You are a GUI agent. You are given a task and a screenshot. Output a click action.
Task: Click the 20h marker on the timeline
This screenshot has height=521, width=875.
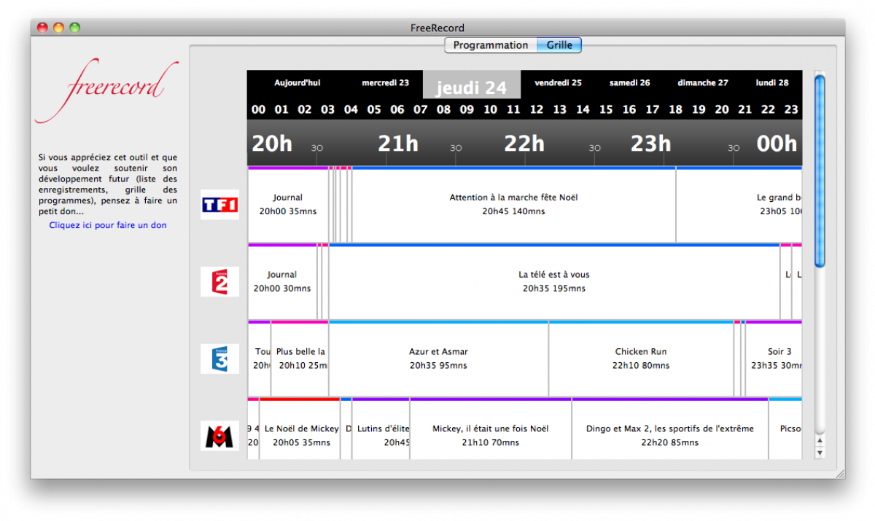(x=272, y=144)
